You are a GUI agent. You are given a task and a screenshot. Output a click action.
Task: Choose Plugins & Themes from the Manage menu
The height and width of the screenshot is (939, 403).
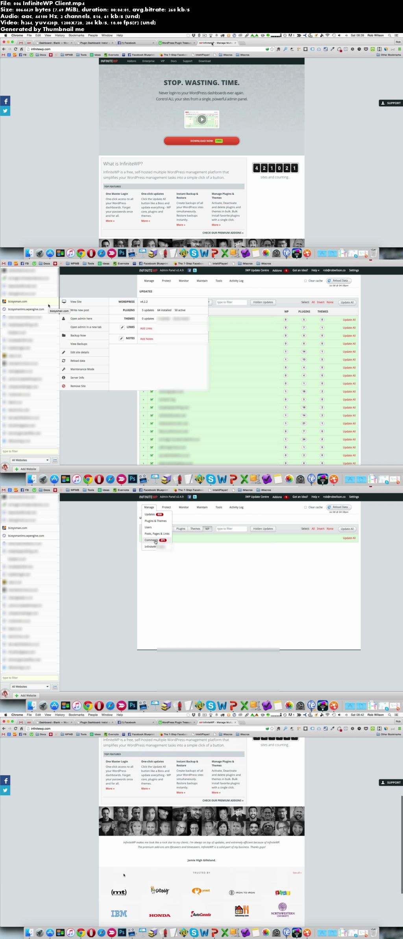point(155,521)
